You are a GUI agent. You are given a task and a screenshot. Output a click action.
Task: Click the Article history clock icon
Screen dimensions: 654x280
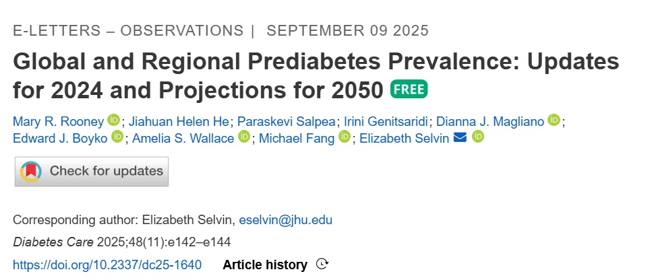[322, 265]
